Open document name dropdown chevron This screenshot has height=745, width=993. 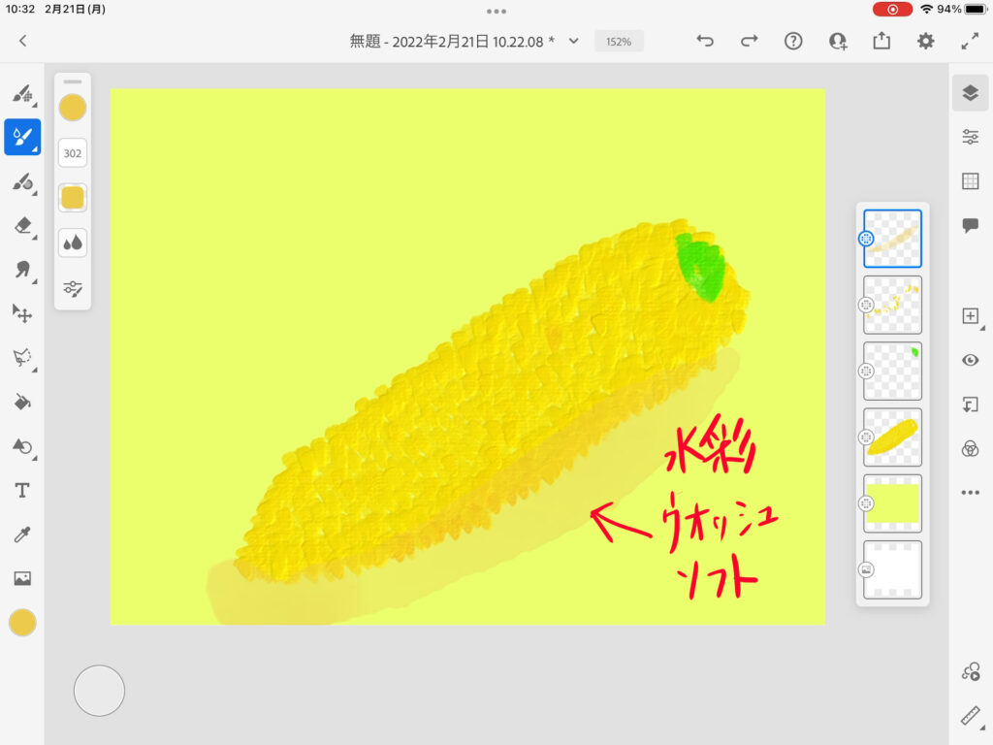pos(573,41)
